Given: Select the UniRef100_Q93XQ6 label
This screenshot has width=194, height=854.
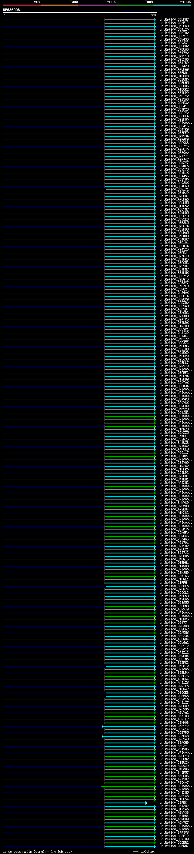Looking at the screenshot, I should (x=174, y=59).
